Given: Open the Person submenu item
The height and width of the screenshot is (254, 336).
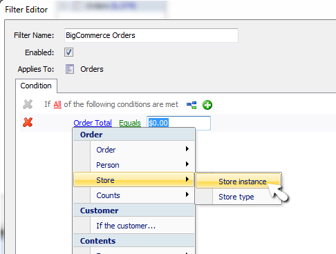Looking at the screenshot, I should click(134, 165).
